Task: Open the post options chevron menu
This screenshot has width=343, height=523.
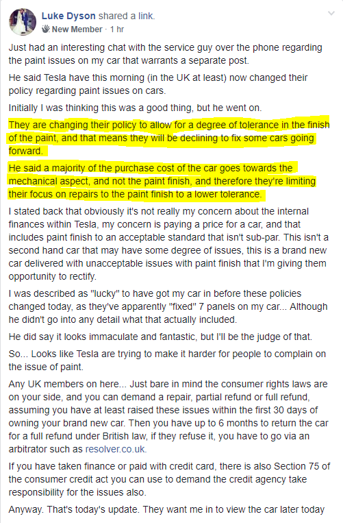Action: tap(331, 13)
